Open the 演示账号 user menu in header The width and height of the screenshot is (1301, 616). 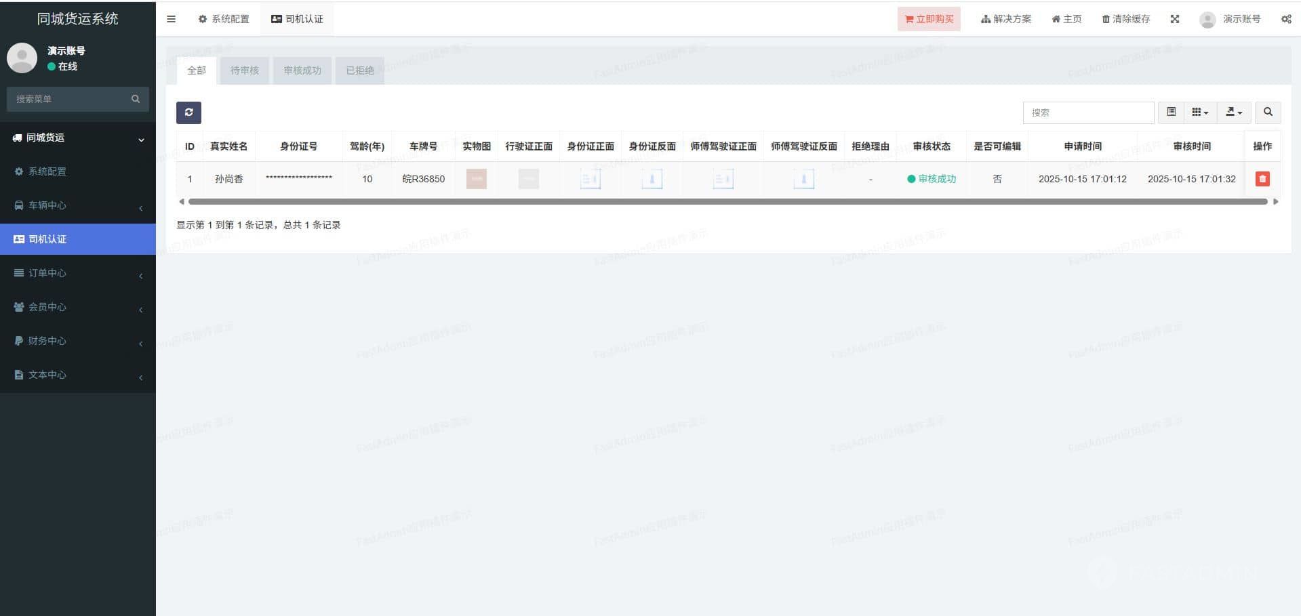tap(1230, 19)
